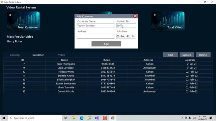Click the Add button above the table
This screenshot has height=121, width=216.
pos(170,55)
